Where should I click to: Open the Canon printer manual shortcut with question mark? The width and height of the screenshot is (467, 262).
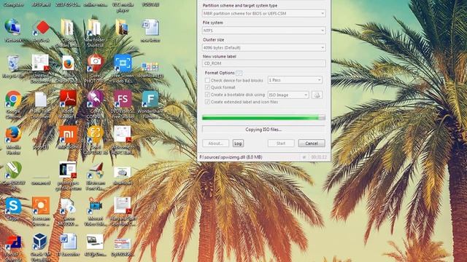tap(68, 206)
